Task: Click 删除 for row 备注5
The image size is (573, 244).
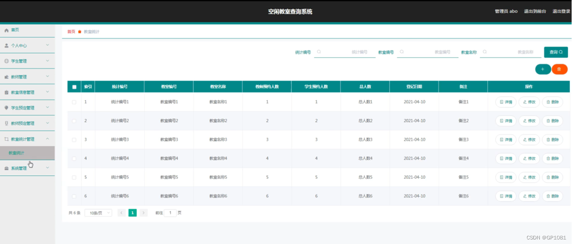Action: coord(552,177)
